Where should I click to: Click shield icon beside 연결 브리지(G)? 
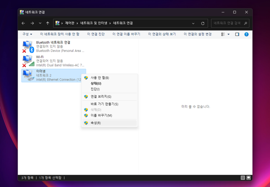pos(86,97)
